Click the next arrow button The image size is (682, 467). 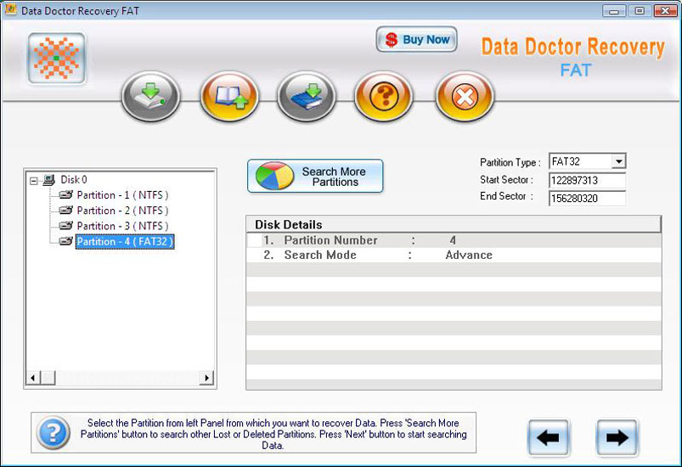pyautogui.click(x=617, y=437)
